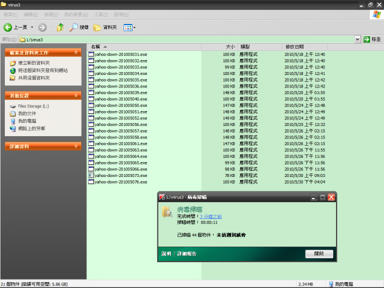The height and width of the screenshot is (288, 384).
Task: Click the scan completion time link
Action: click(211, 217)
